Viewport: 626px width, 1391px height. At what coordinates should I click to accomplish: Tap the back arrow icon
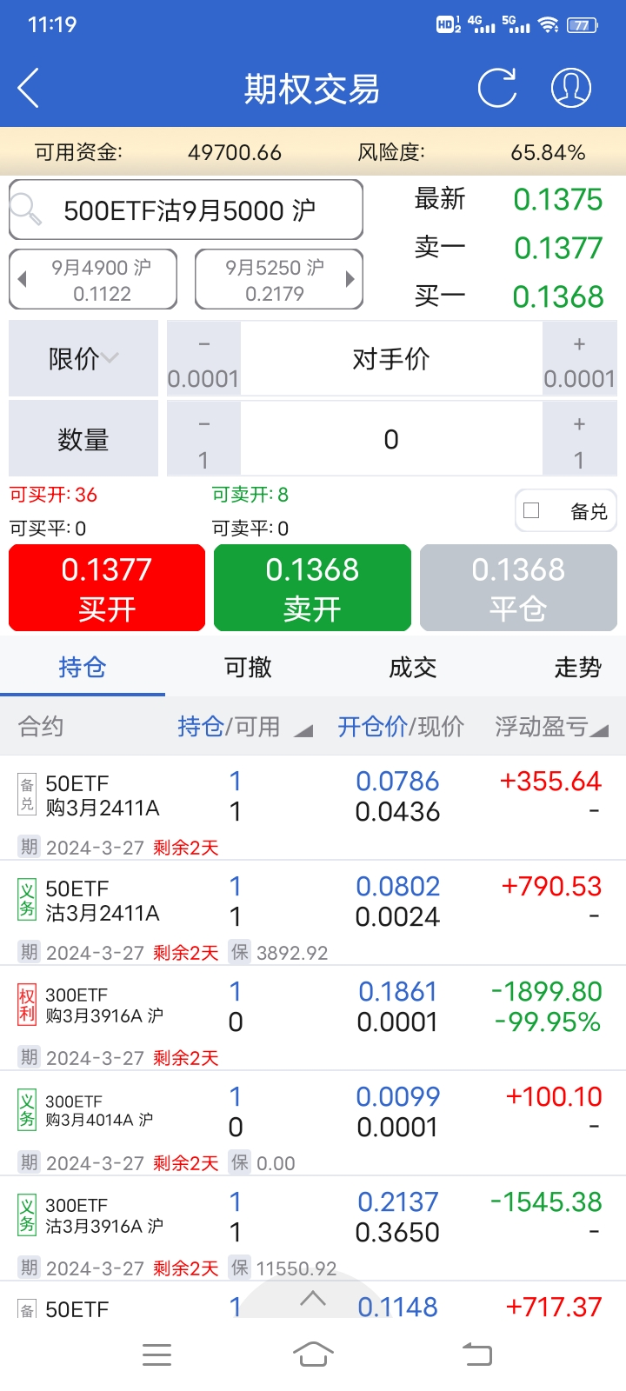tap(29, 89)
